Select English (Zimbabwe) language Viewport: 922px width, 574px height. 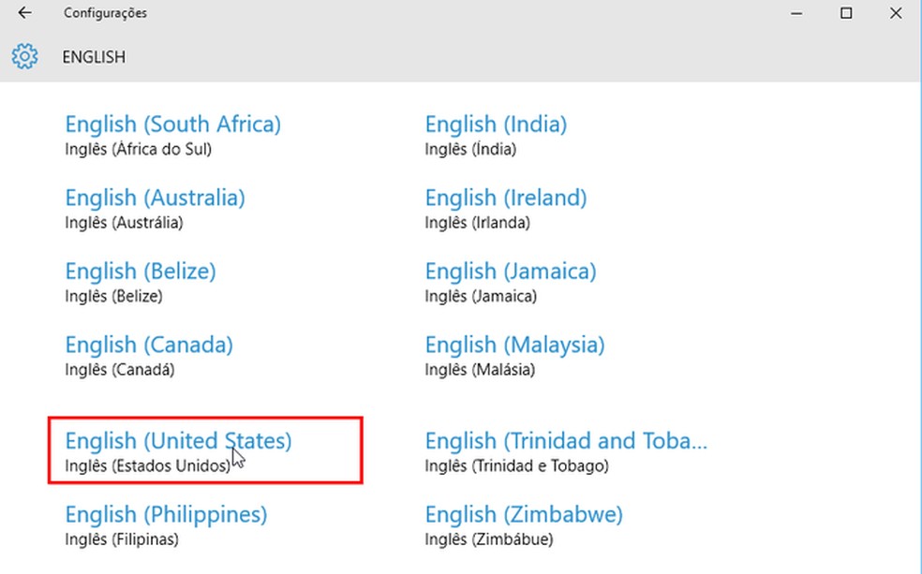[524, 515]
